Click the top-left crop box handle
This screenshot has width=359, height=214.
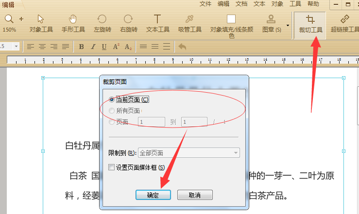tap(43, 78)
